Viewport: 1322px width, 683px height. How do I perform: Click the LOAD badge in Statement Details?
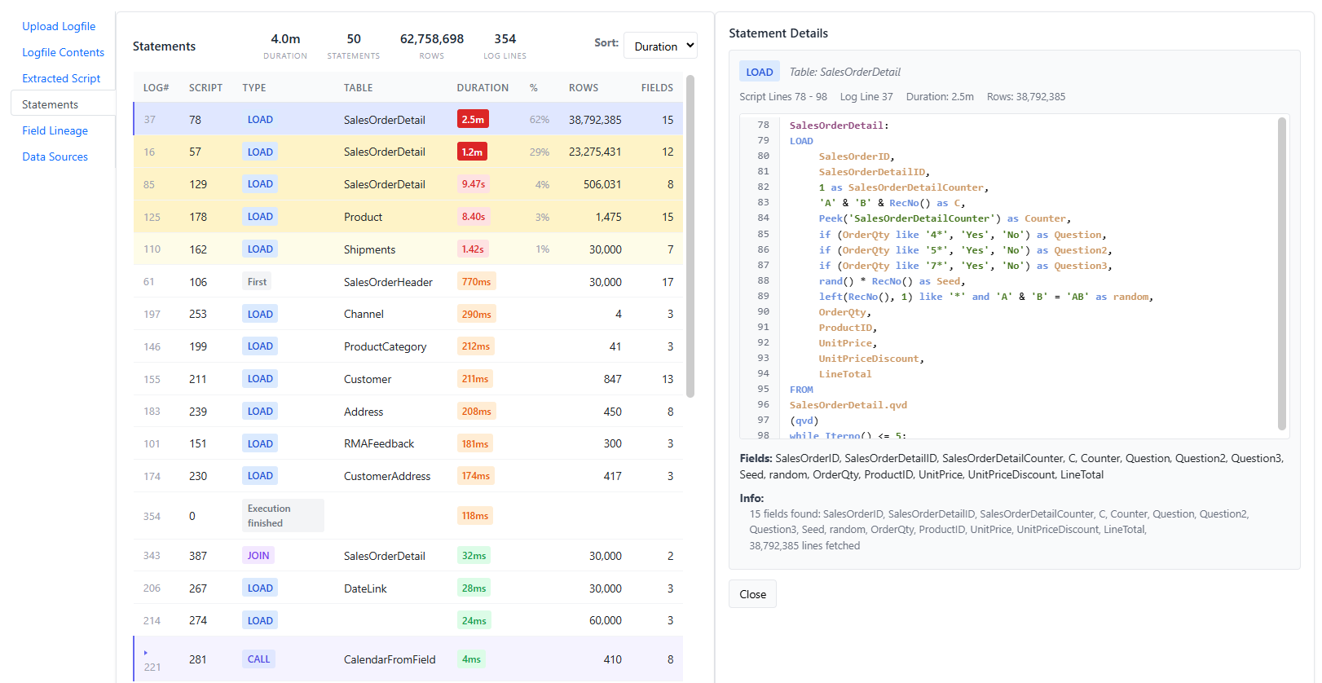point(760,72)
